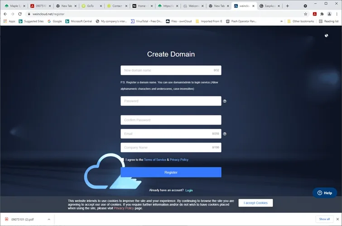Click the browser Back arrow

(5, 14)
